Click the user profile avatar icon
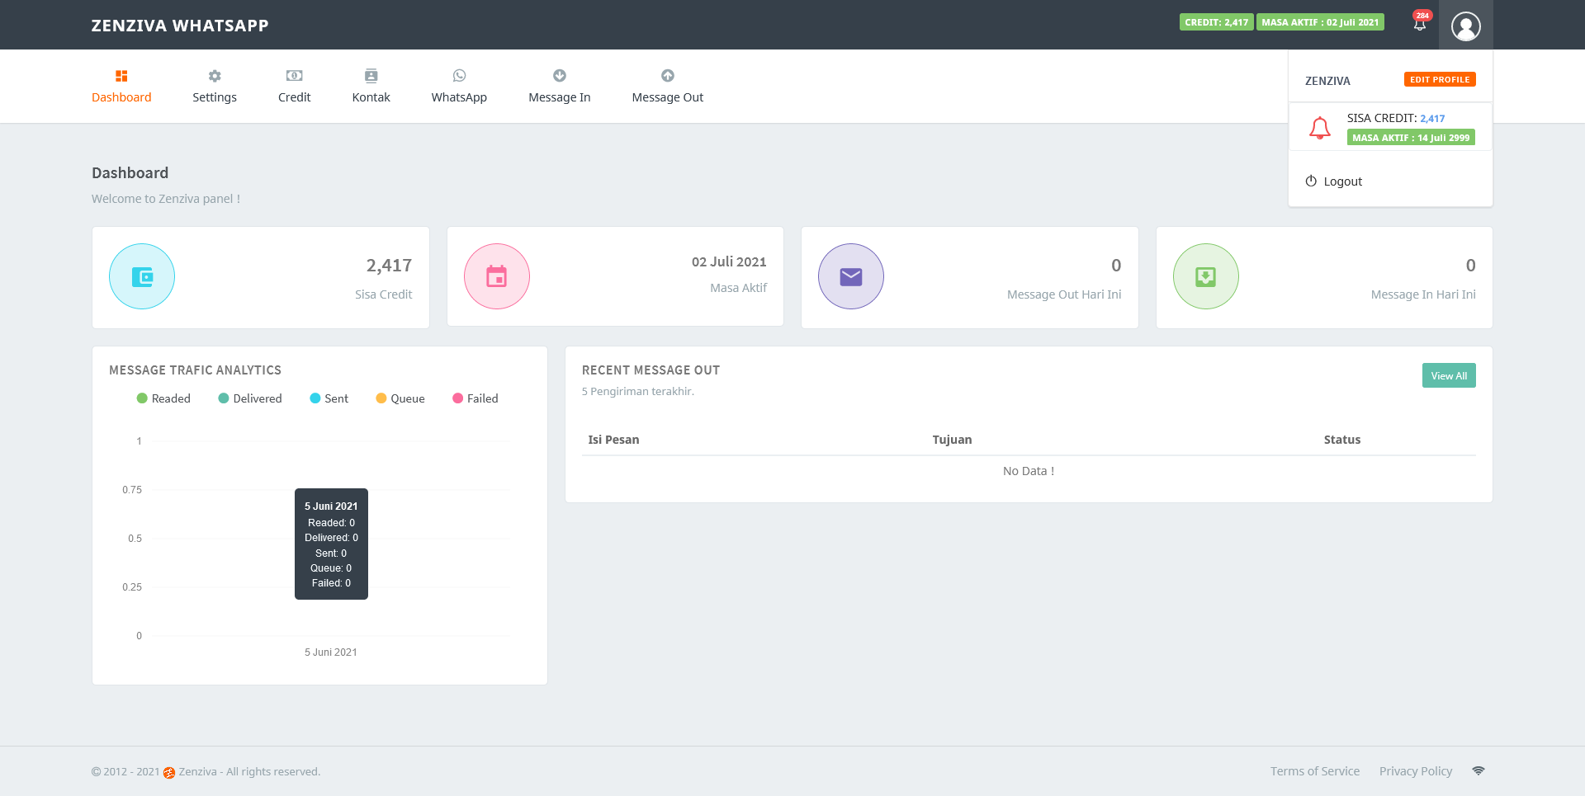 click(x=1466, y=26)
